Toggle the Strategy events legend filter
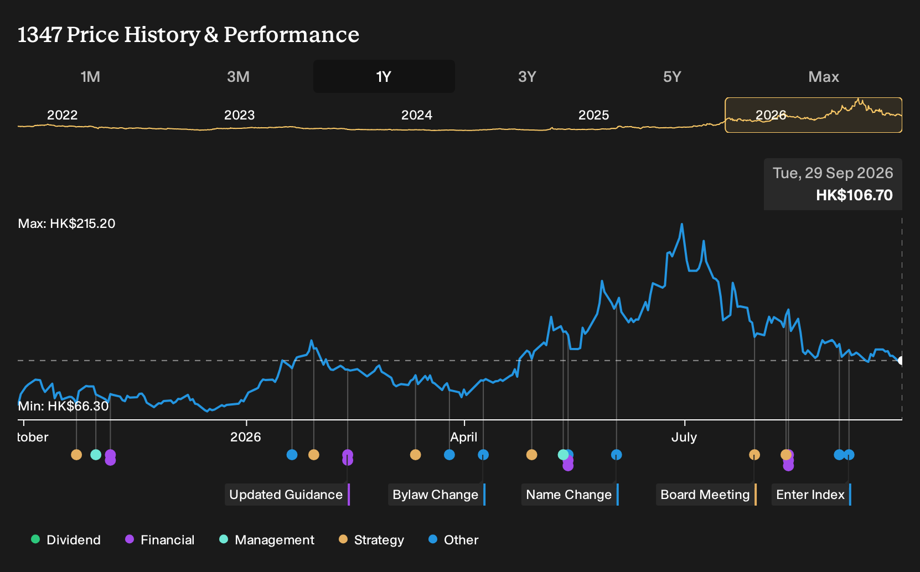This screenshot has height=572, width=920. (371, 539)
